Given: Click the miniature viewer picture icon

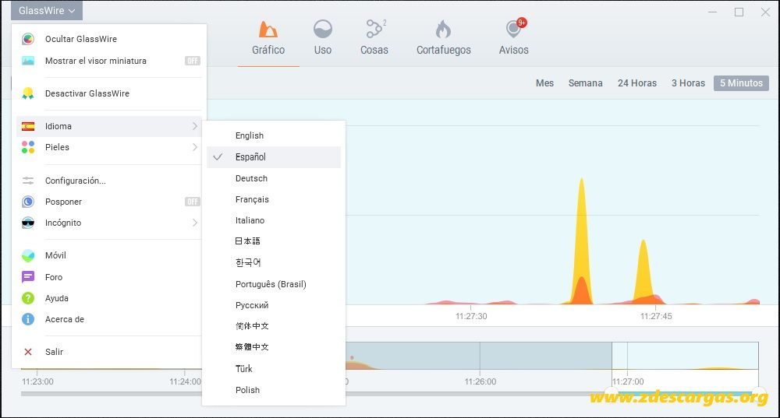Looking at the screenshot, I should point(28,61).
